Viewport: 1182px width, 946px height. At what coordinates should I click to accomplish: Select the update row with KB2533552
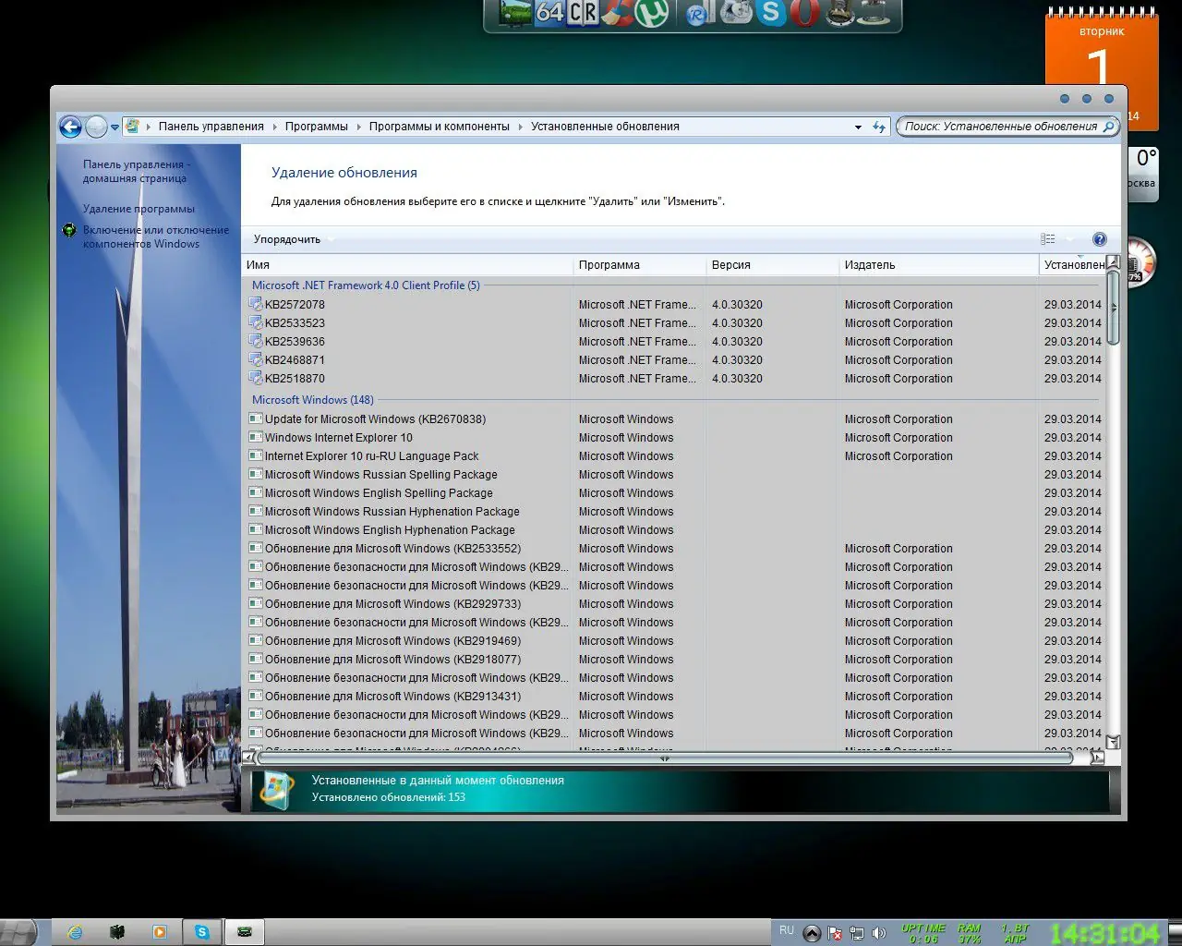(x=674, y=548)
